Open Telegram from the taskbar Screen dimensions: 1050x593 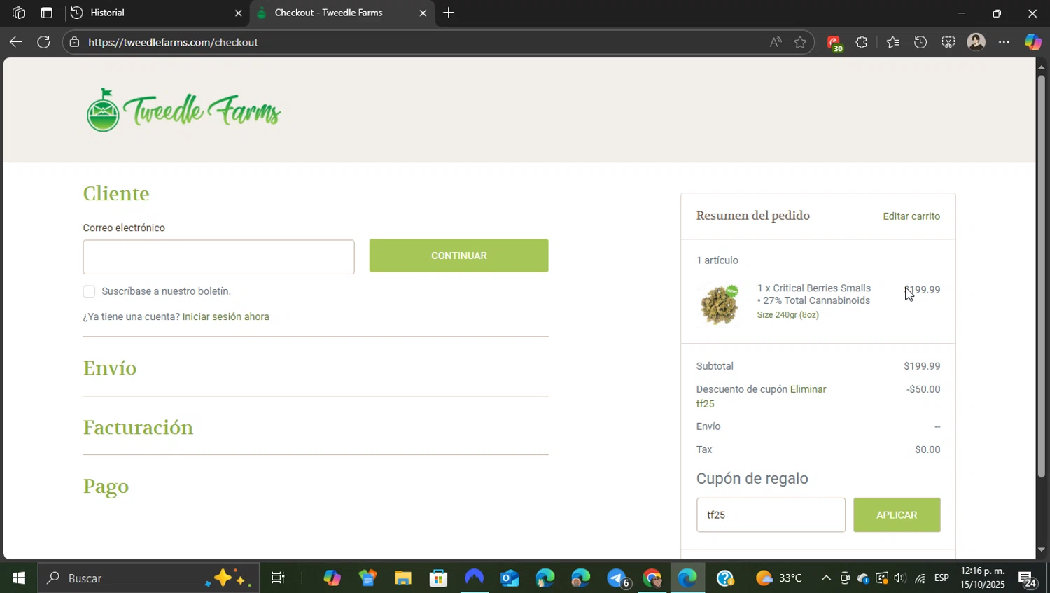click(x=617, y=578)
